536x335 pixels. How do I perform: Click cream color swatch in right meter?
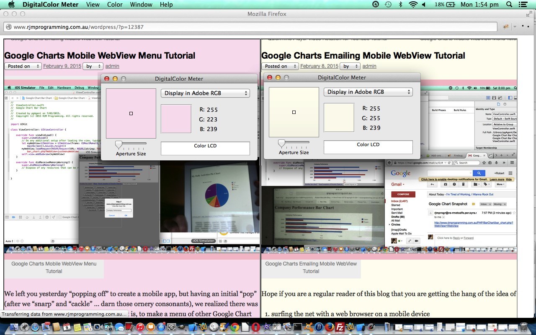[x=339, y=118]
